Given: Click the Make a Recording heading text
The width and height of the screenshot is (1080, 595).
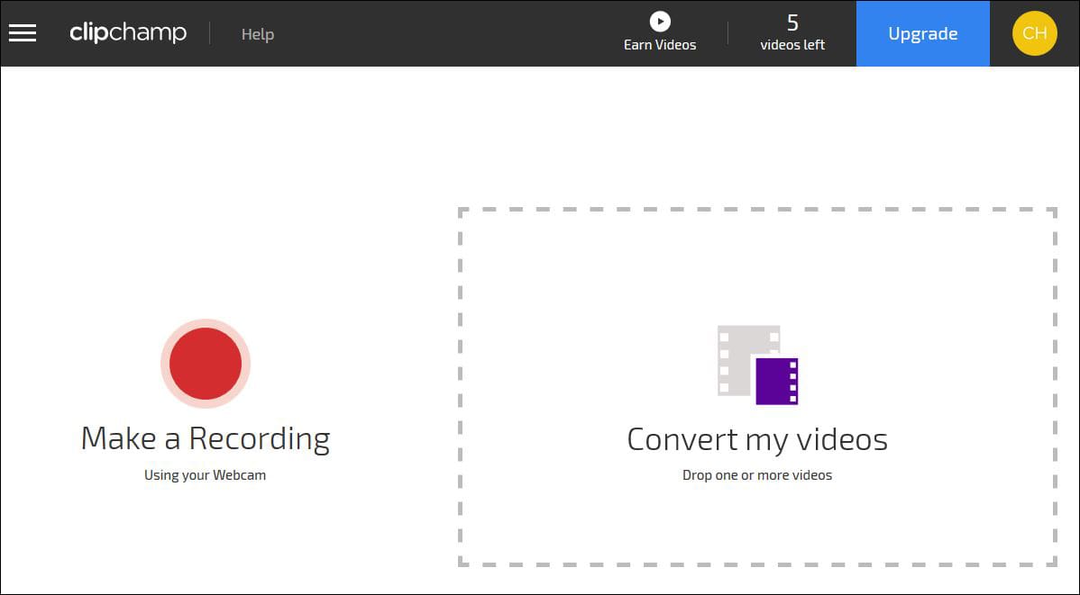Looking at the screenshot, I should coord(206,437).
